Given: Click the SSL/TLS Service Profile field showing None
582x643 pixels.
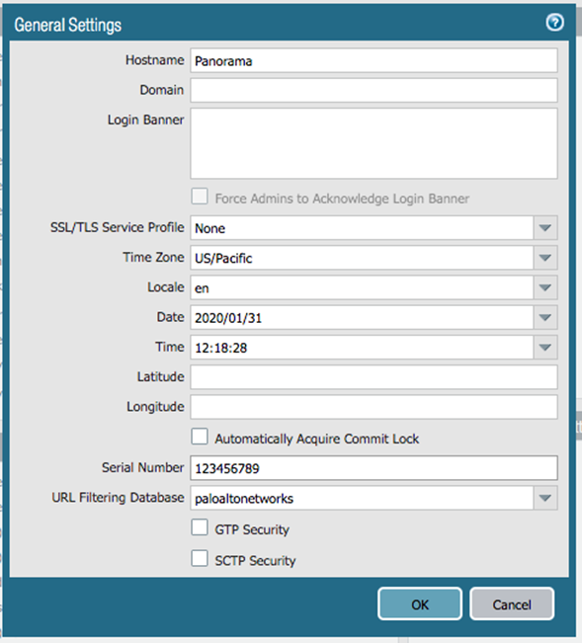Looking at the screenshot, I should (x=362, y=227).
